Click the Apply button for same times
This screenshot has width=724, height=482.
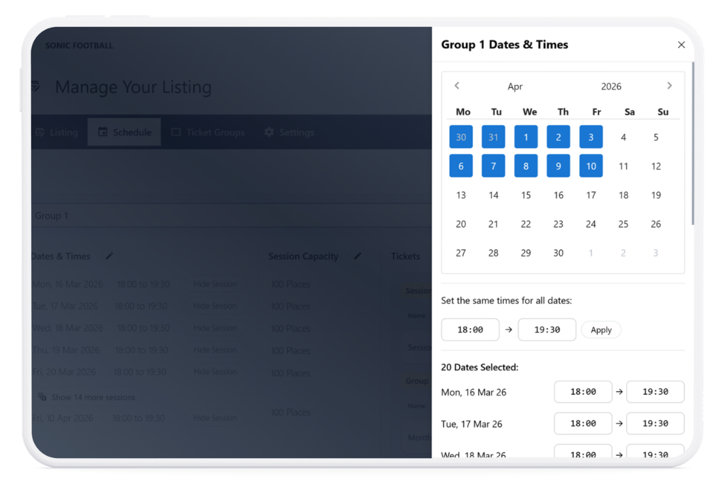click(601, 330)
